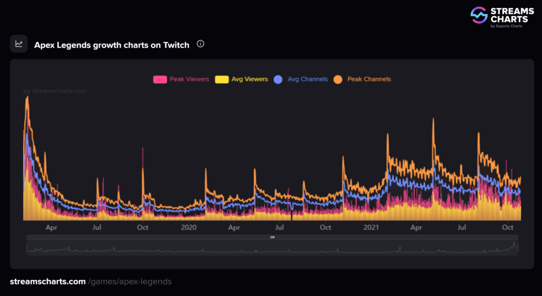Click the /games/apex-legends URL path
The height and width of the screenshot is (296, 542).
click(130, 282)
